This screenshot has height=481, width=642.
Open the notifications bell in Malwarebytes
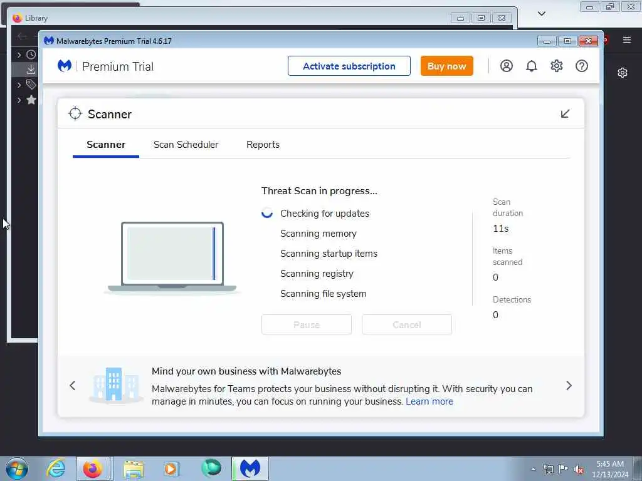point(532,66)
